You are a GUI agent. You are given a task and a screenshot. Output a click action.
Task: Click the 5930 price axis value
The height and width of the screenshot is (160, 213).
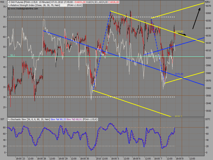point(209,111)
